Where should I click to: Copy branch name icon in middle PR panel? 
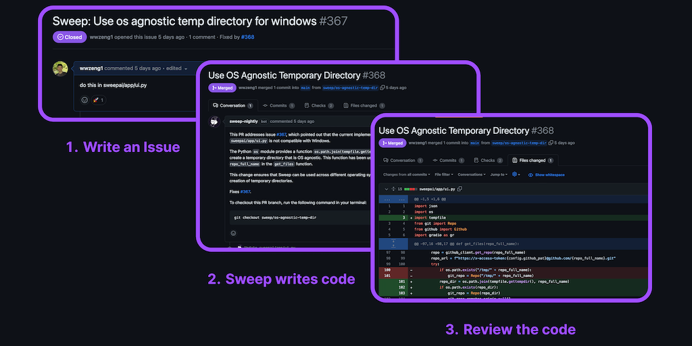[x=382, y=88]
